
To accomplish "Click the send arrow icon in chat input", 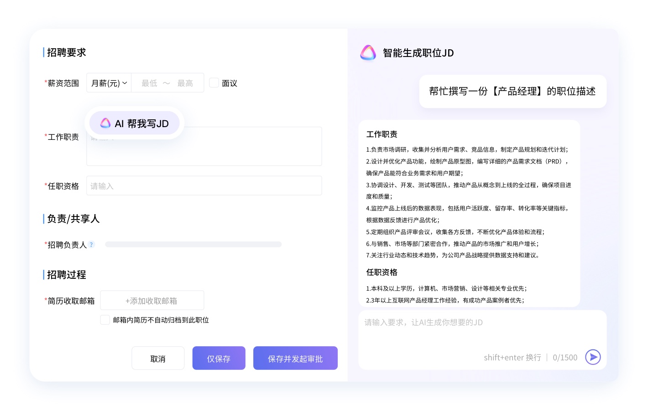I will tap(593, 357).
